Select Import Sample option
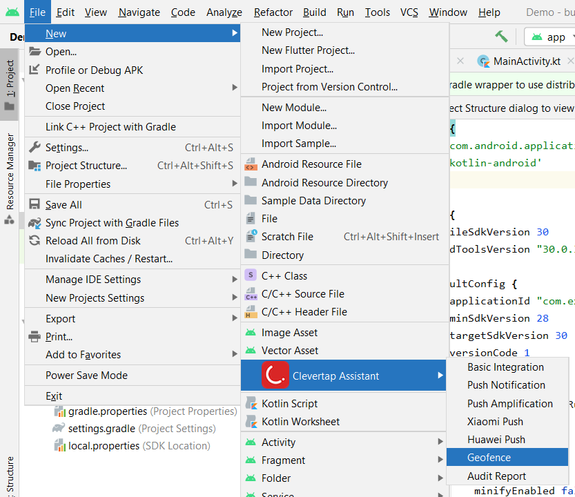575x497 pixels. point(344,144)
